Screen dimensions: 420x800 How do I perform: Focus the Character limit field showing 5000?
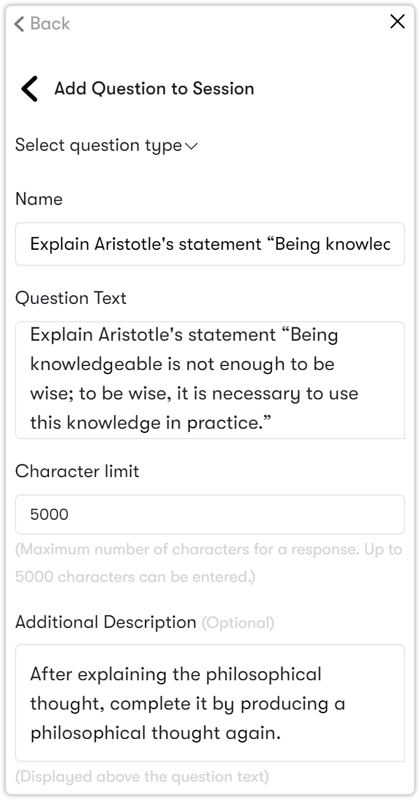point(209,514)
